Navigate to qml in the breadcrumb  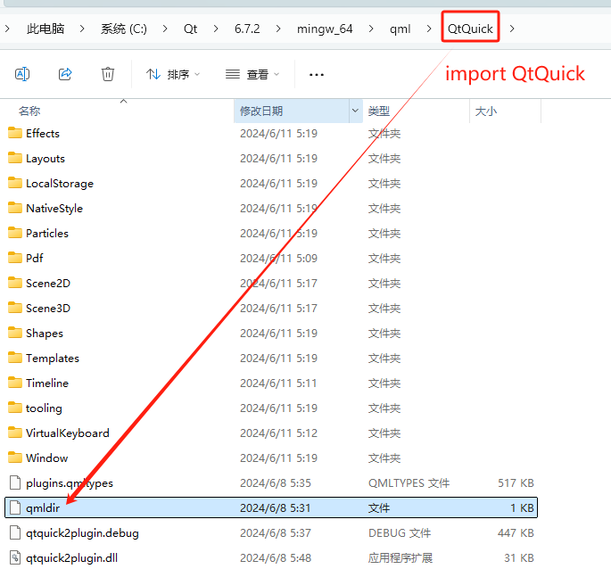pos(400,29)
